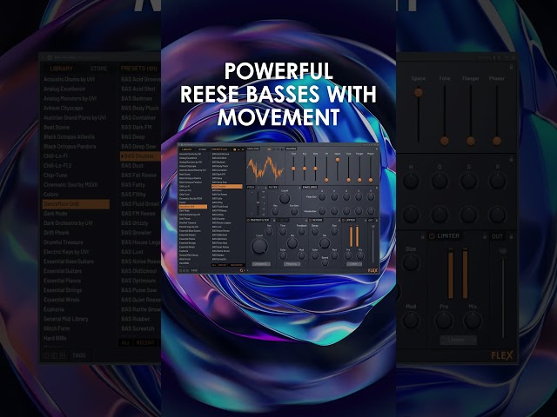The height and width of the screenshot is (417, 557).
Task: Click filter Cutoff knob in small center FLEX
Action: point(285,198)
